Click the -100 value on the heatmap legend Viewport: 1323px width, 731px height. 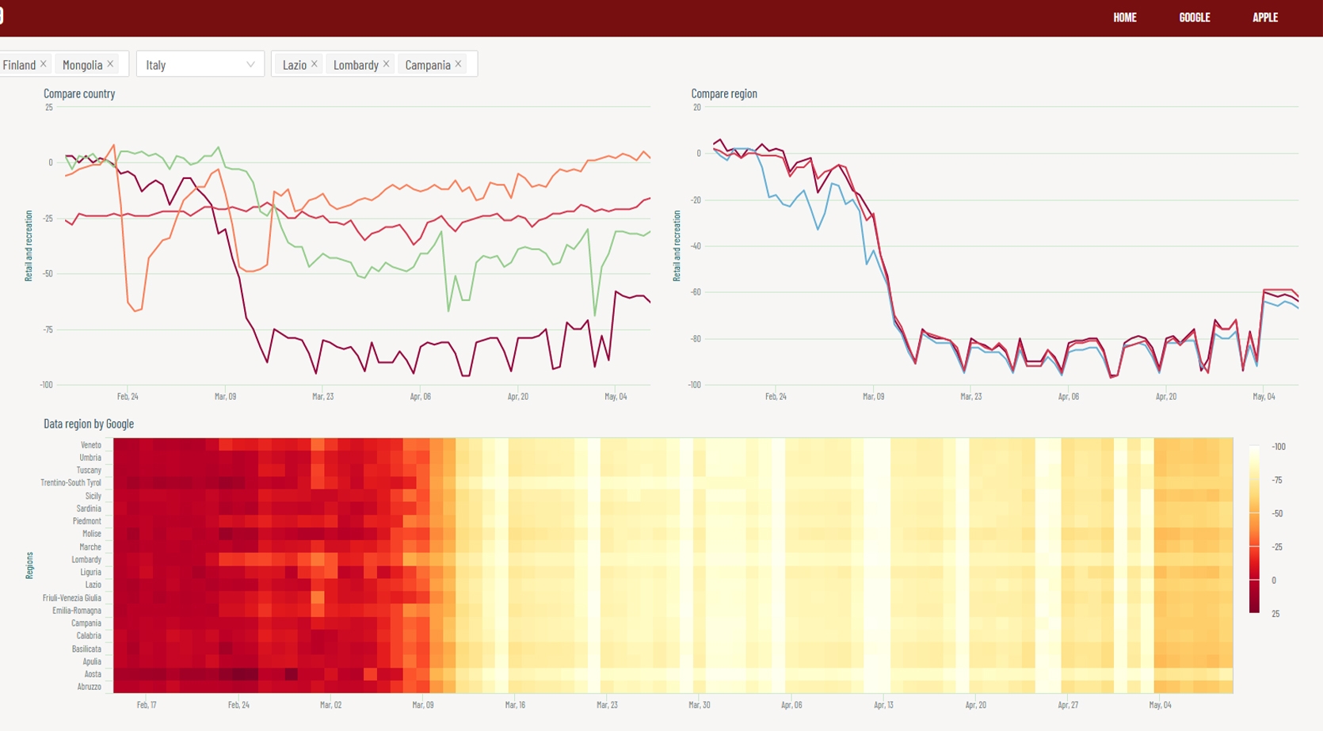click(x=1279, y=447)
